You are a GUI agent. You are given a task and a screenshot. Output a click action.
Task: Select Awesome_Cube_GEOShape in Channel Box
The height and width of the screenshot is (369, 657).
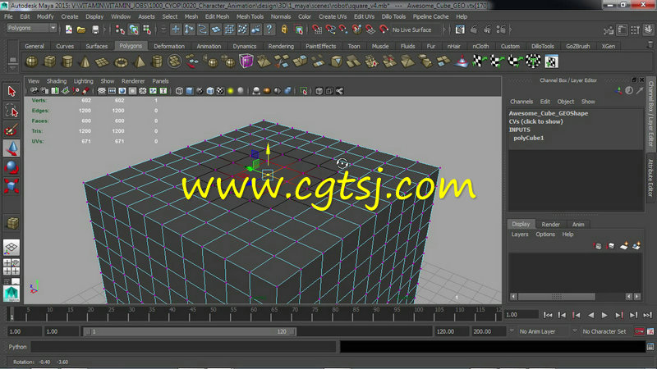[x=548, y=113]
